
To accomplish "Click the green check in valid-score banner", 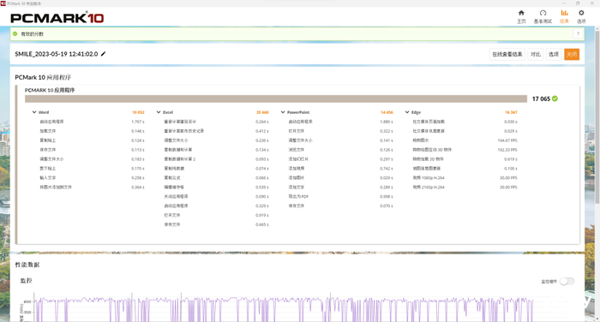I will point(15,34).
